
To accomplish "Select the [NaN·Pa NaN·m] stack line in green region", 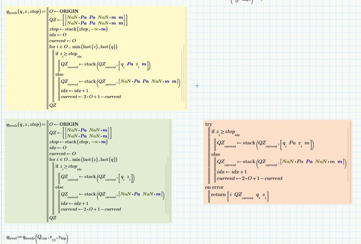I will [113, 195].
